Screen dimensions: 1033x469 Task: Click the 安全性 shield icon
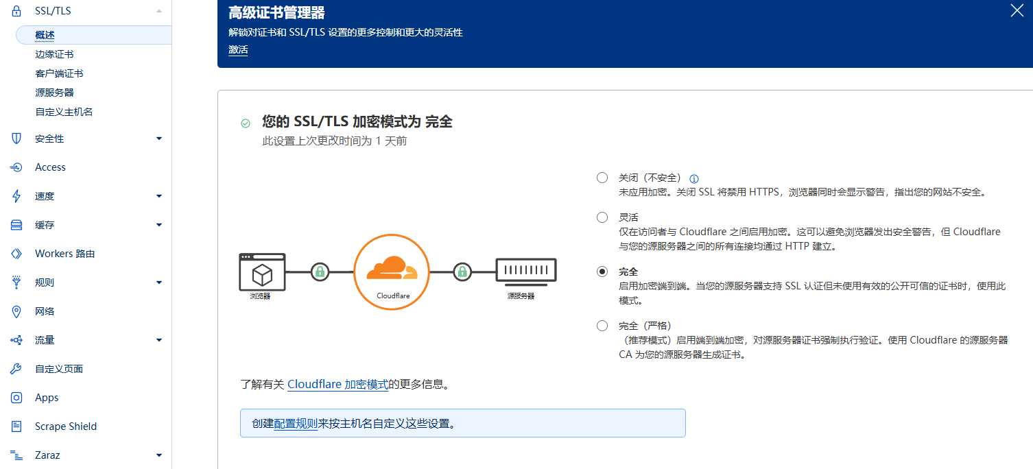tap(16, 139)
